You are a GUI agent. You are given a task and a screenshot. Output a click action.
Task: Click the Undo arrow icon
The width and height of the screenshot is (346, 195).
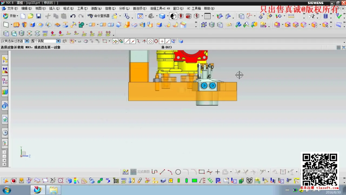(73, 16)
